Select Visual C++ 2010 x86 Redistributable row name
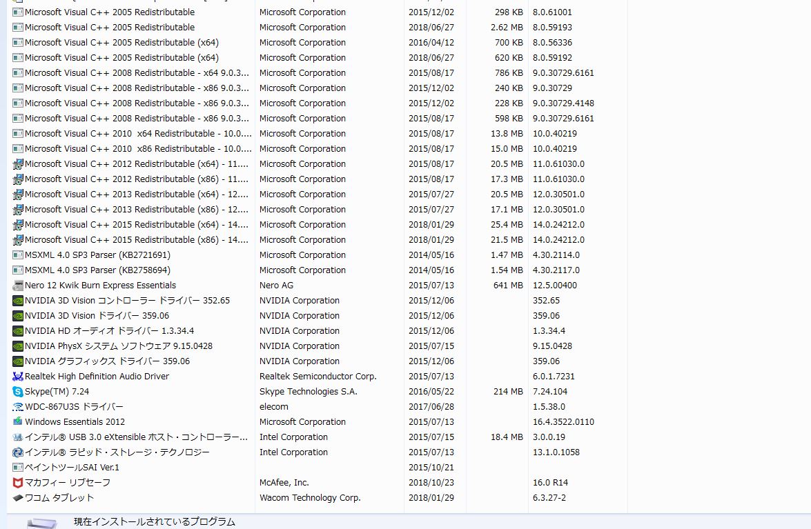The image size is (811, 529). (x=138, y=149)
